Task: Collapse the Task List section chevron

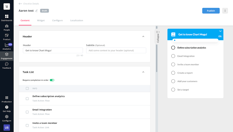Action: point(143,72)
